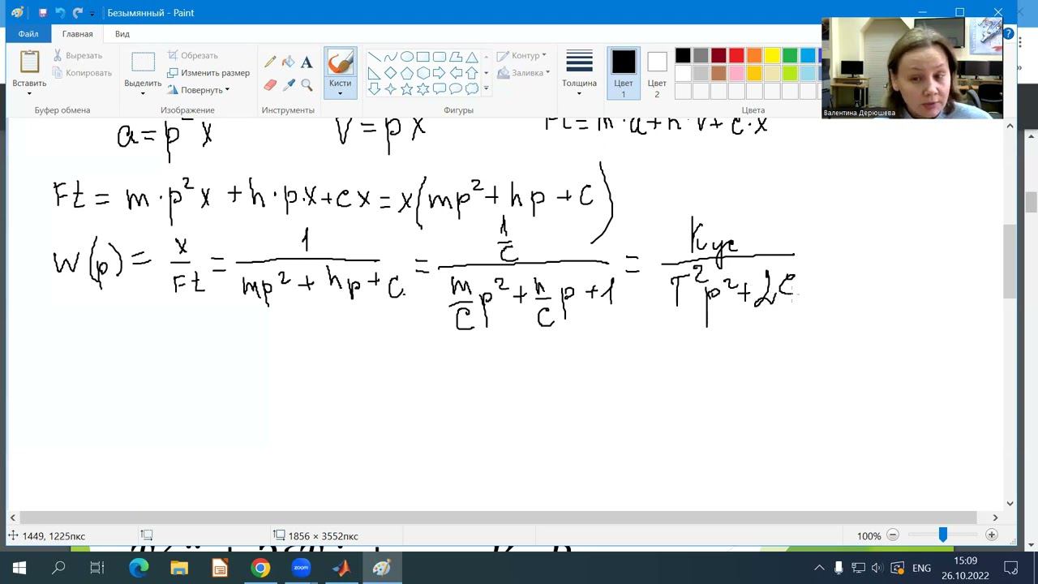This screenshot has height=584, width=1038.
Task: Expand the Brushes (Кисти) dropdown arrow
Action: click(340, 94)
